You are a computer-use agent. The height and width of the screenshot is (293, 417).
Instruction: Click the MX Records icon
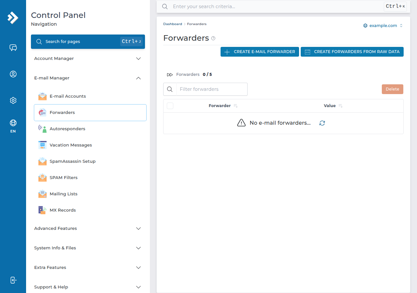pos(42,210)
